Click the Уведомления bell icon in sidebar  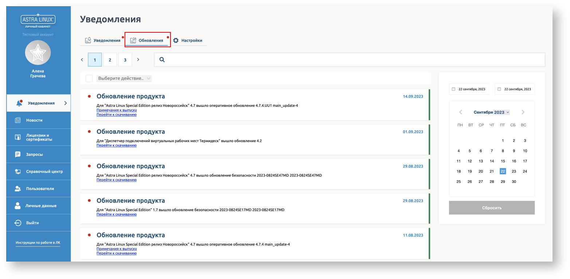click(19, 103)
